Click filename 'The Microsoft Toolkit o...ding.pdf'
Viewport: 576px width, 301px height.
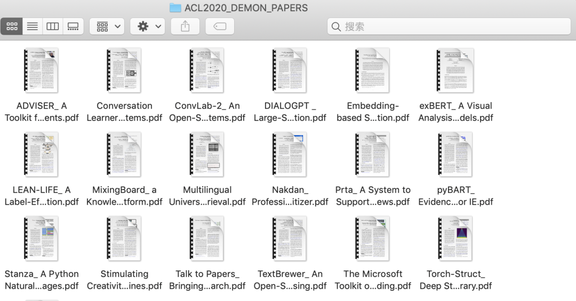coord(373,280)
